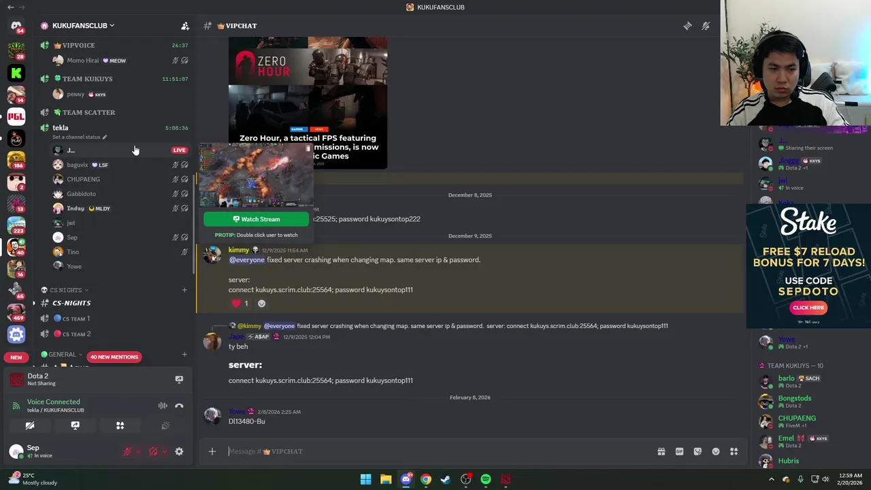Image resolution: width=871 pixels, height=490 pixels.
Task: Open the sticker picker
Action: pos(697,451)
